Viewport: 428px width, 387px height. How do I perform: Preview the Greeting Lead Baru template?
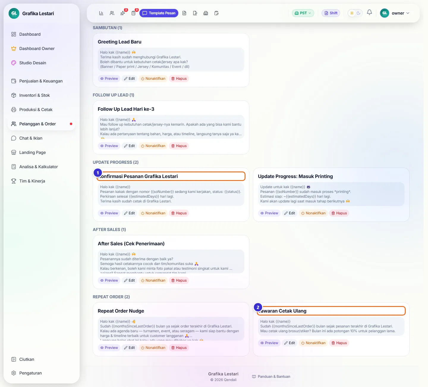tap(109, 79)
